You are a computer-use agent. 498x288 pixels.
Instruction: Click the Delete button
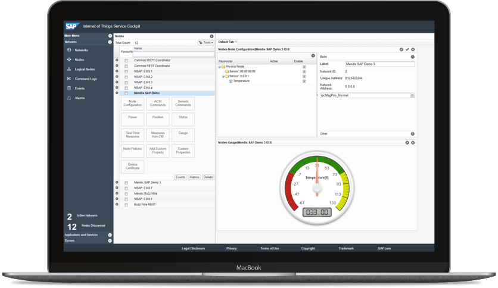pos(208,177)
